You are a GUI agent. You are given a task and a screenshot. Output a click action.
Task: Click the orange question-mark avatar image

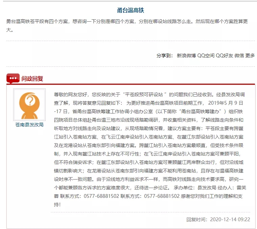click(29, 105)
